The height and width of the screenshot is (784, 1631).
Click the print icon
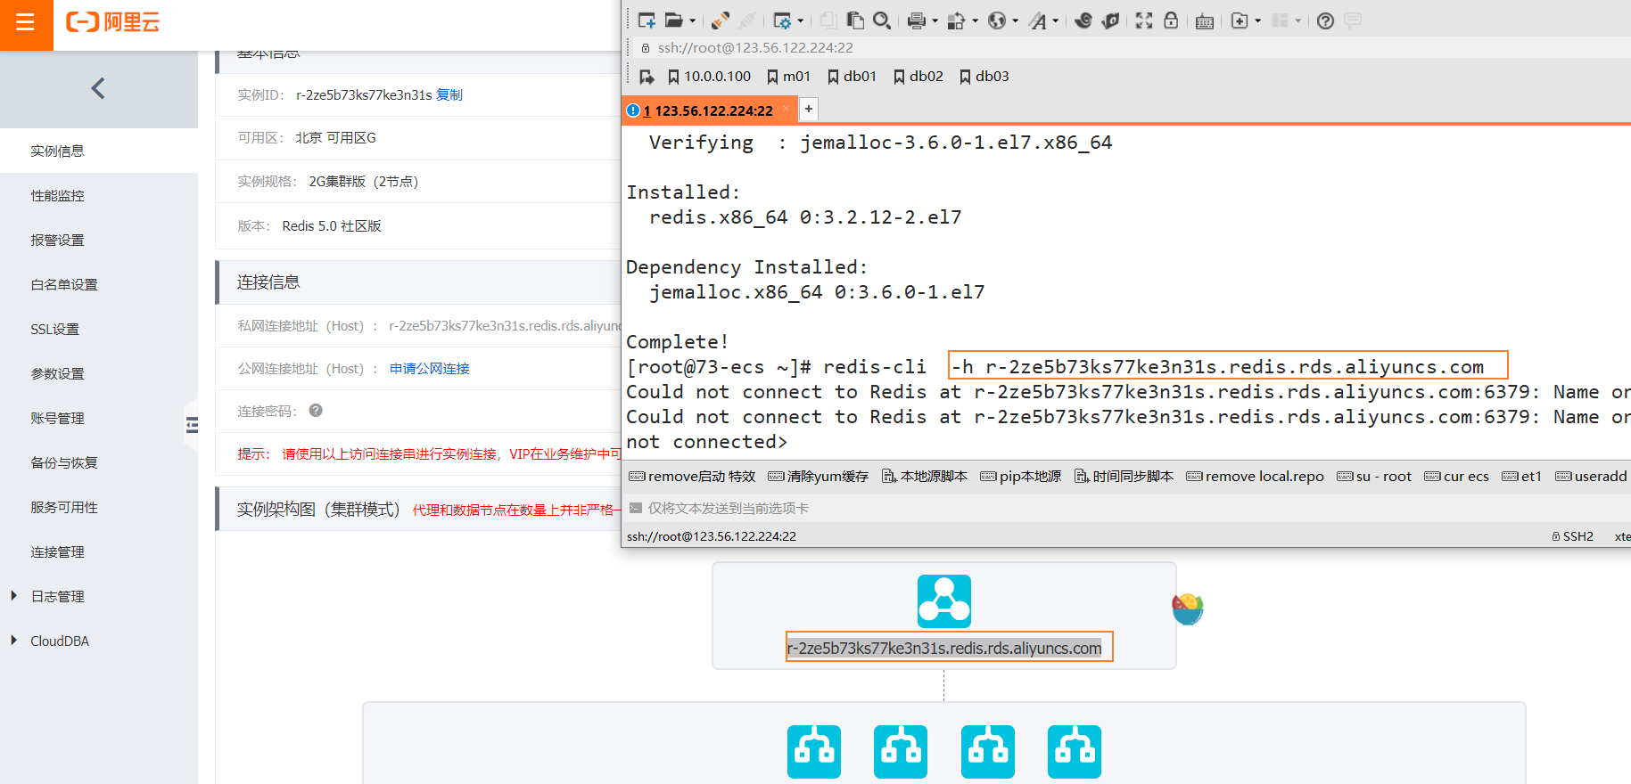916,20
